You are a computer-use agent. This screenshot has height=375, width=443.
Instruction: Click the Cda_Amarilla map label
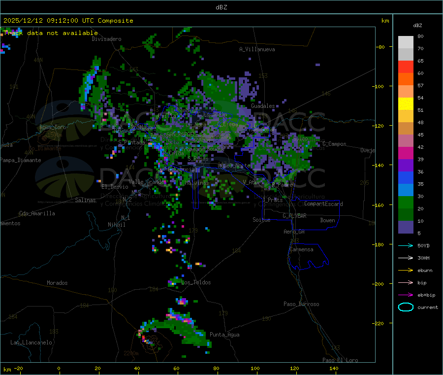[37, 213]
